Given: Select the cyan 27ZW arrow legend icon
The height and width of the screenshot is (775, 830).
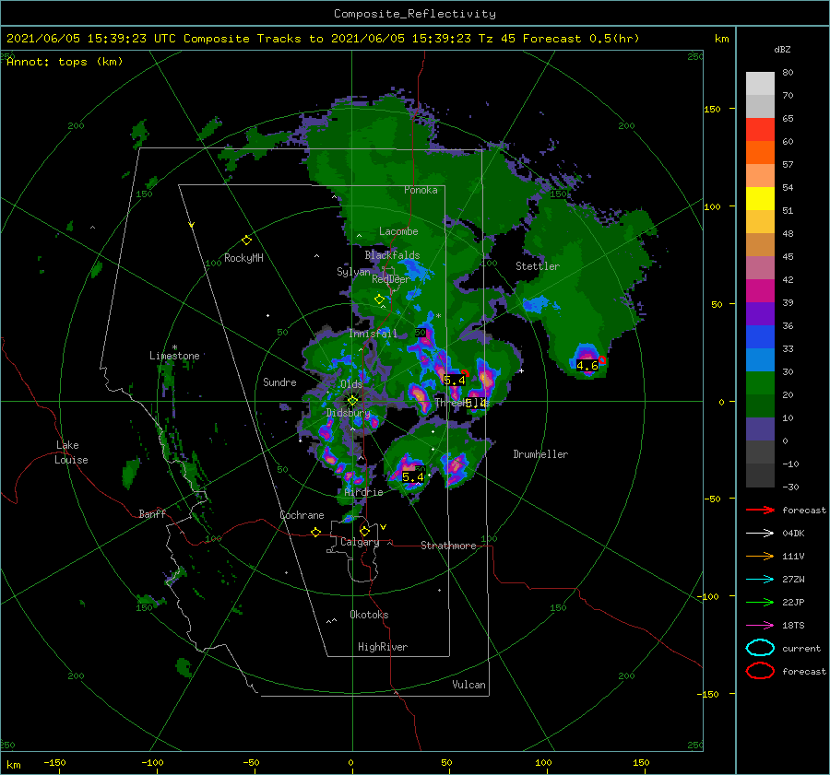Looking at the screenshot, I should 760,580.
